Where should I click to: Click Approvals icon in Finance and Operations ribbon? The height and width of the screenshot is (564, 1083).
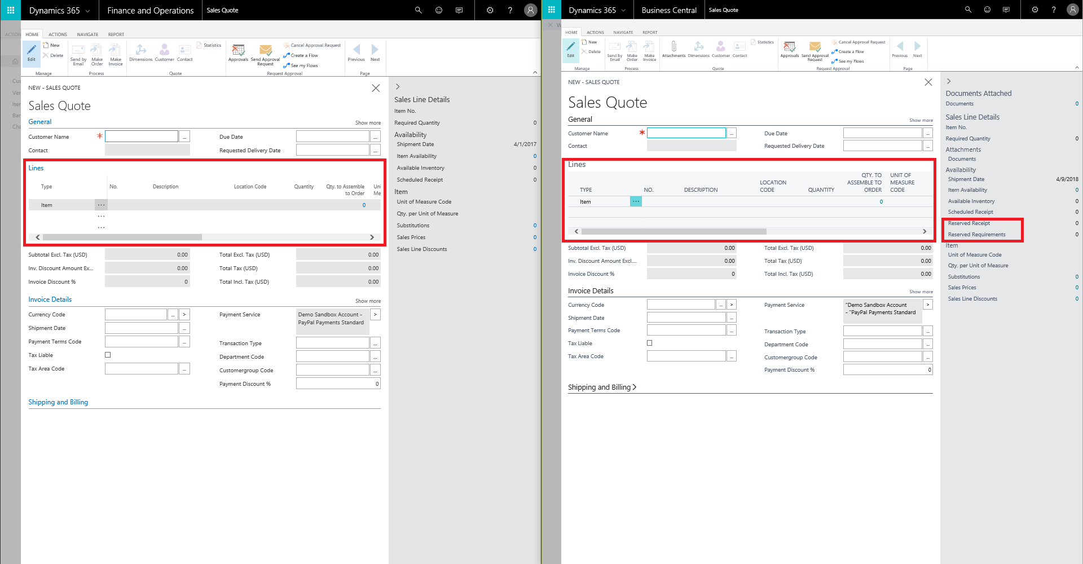point(238,52)
